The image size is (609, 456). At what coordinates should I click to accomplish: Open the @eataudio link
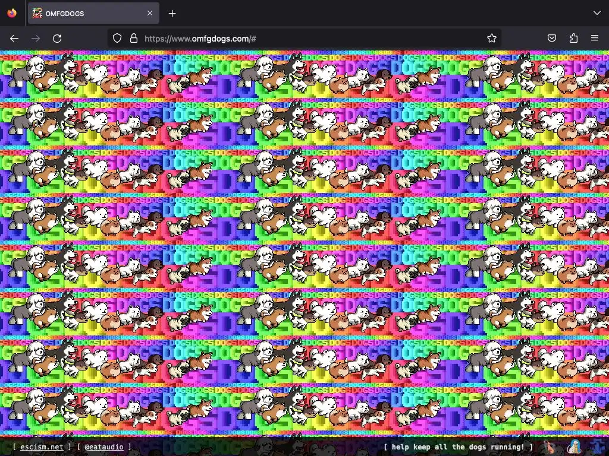click(x=104, y=446)
